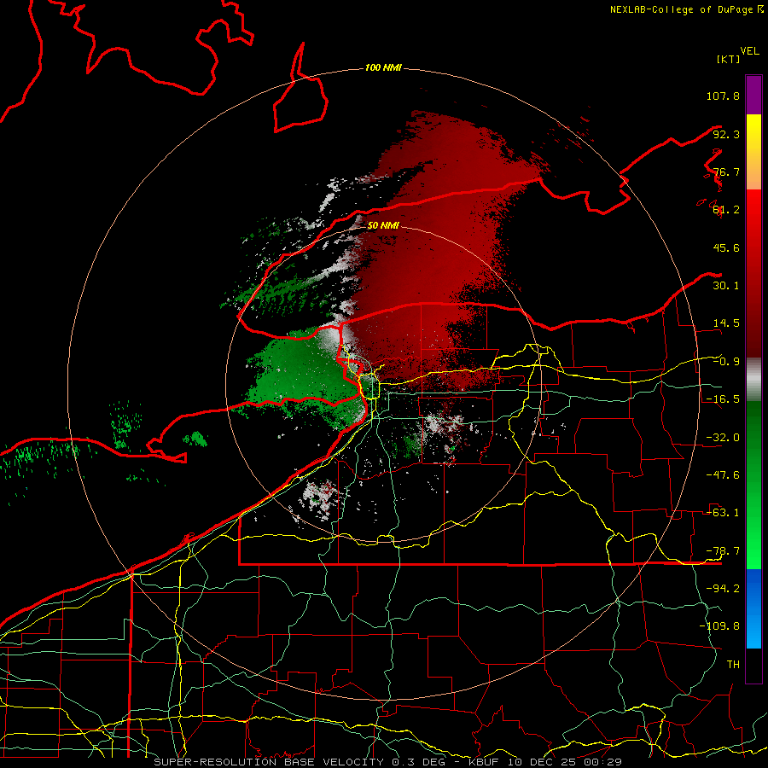Click the "-78.7" scale value
Image resolution: width=768 pixels, height=768 pixels.
(x=723, y=551)
